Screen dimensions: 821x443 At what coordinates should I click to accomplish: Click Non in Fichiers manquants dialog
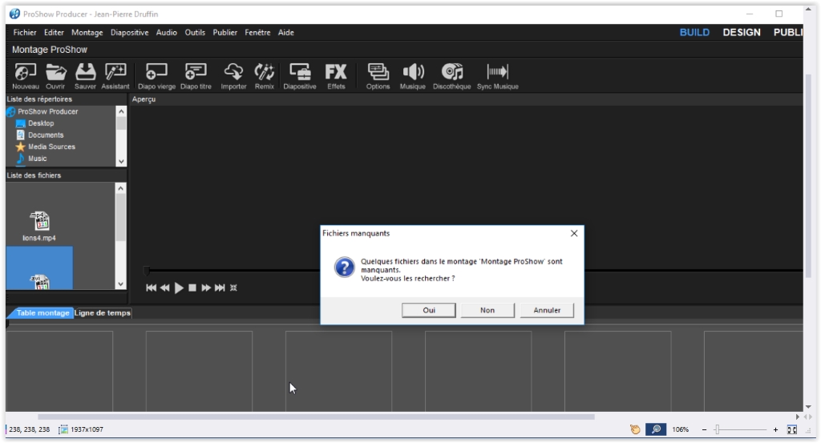pos(487,310)
